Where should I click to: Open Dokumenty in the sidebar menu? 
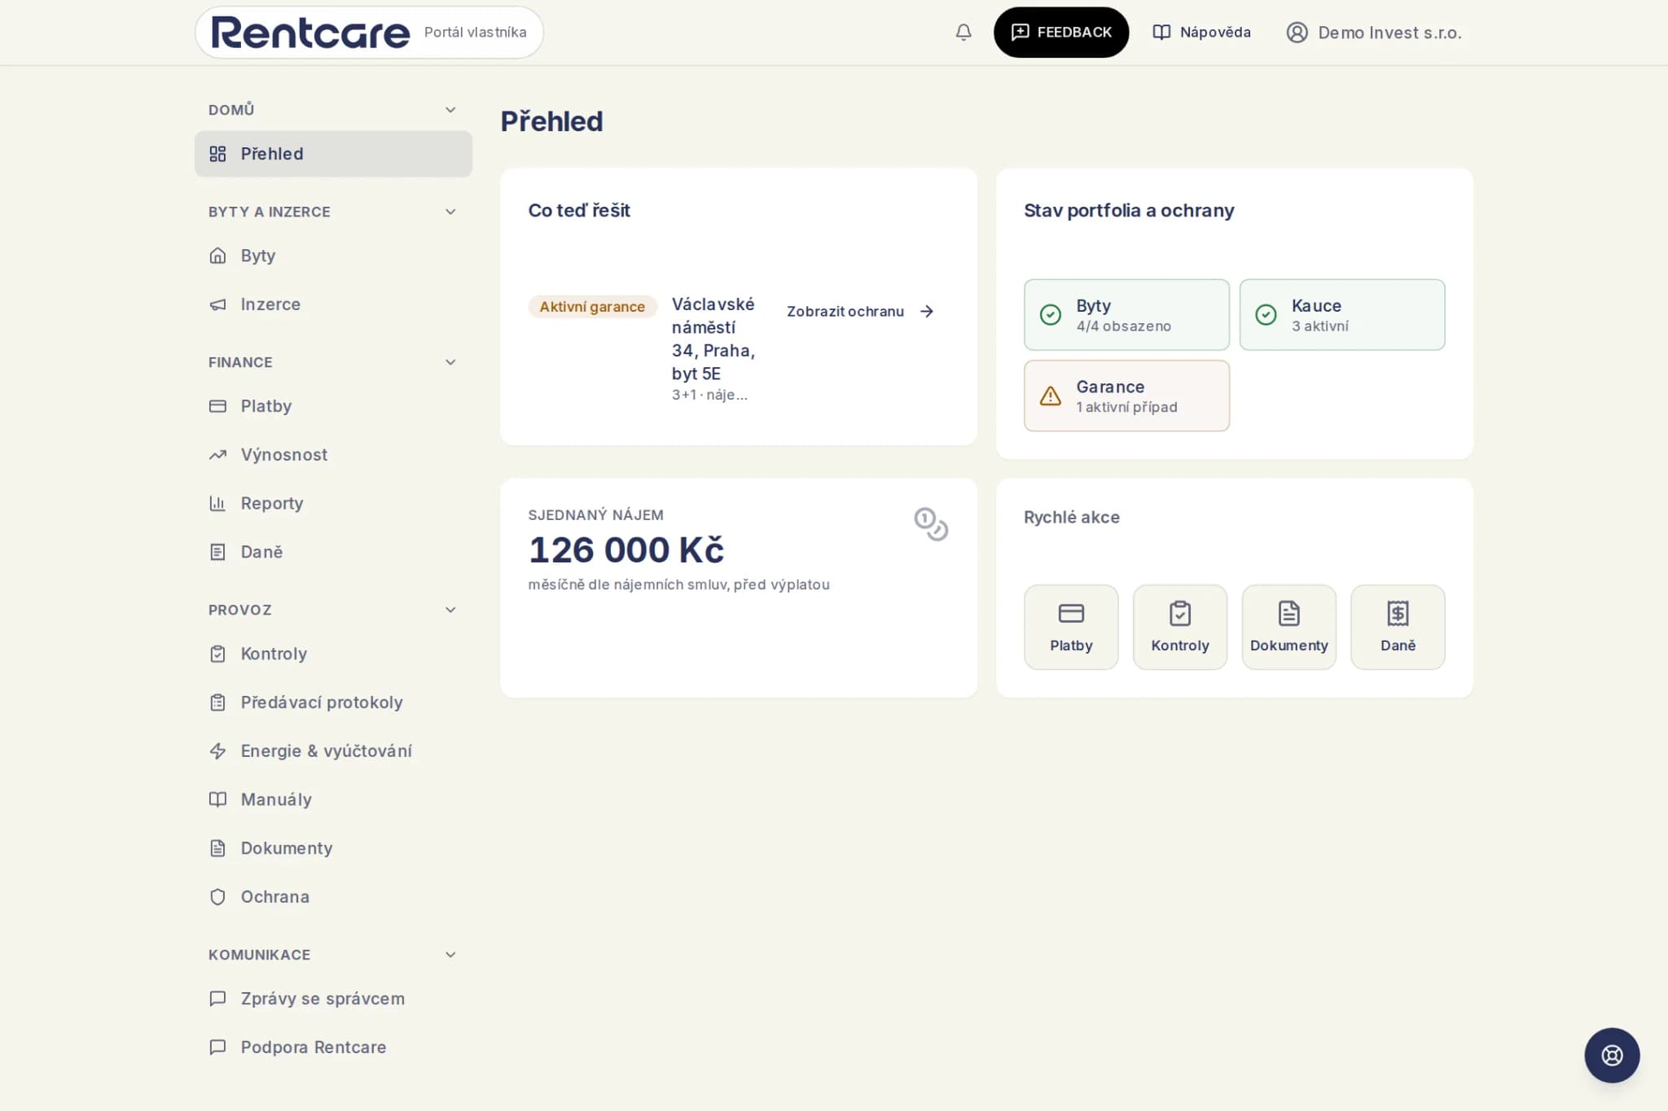tap(333, 848)
